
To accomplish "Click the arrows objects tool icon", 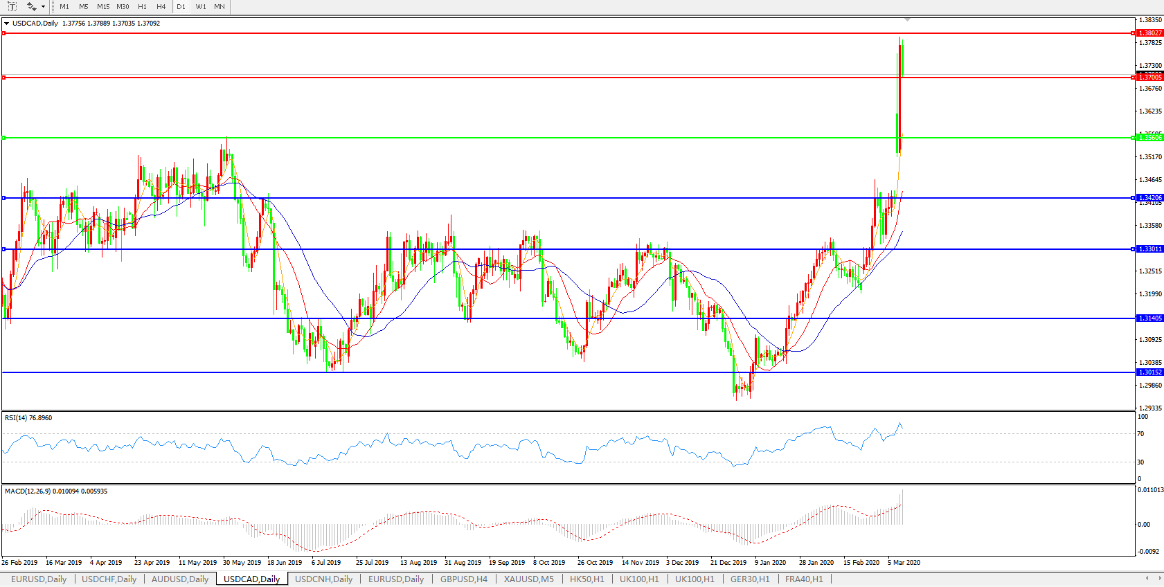I will coord(31,6).
